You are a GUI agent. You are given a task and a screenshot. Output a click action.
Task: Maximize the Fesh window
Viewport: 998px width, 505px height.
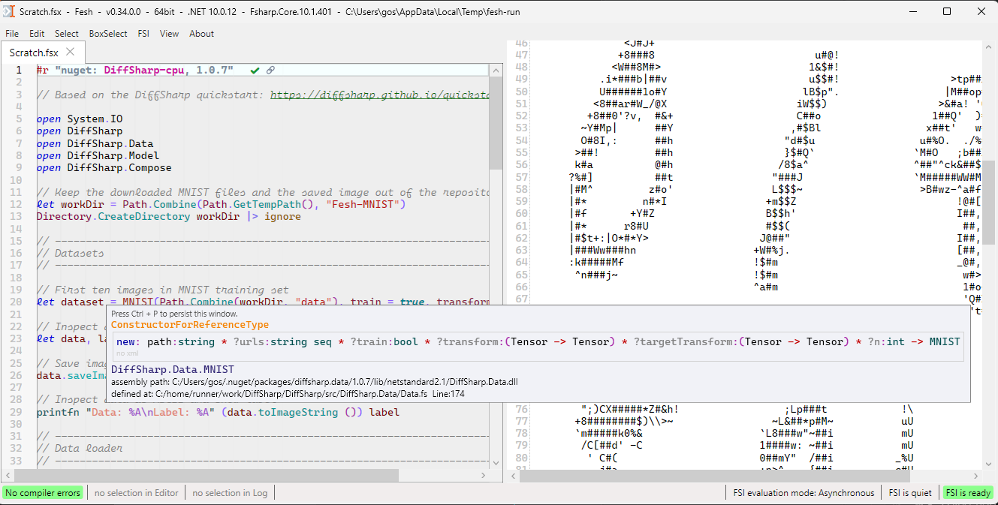click(x=947, y=11)
